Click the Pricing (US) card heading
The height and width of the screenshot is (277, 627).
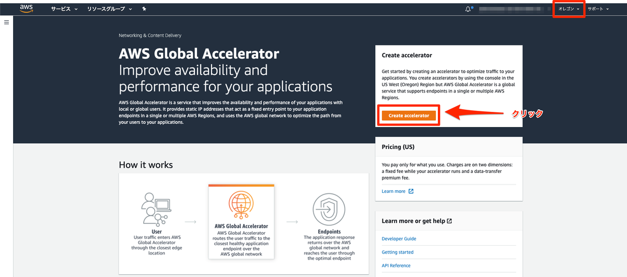(398, 147)
